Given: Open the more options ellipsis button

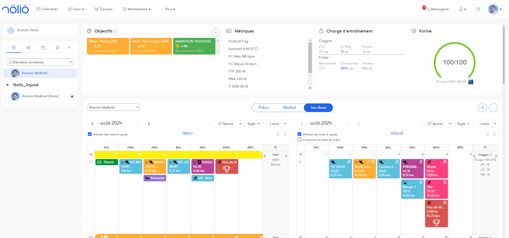Looking at the screenshot, I should coord(493,108).
